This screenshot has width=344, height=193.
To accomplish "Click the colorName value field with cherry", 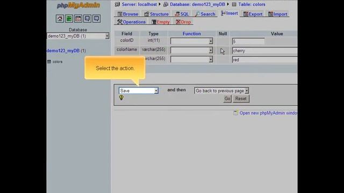I will point(264,50).
